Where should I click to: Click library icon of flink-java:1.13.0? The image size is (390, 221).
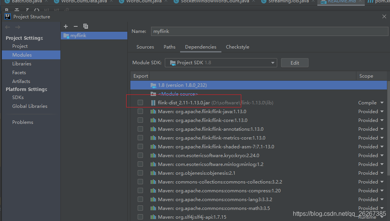coord(153,111)
